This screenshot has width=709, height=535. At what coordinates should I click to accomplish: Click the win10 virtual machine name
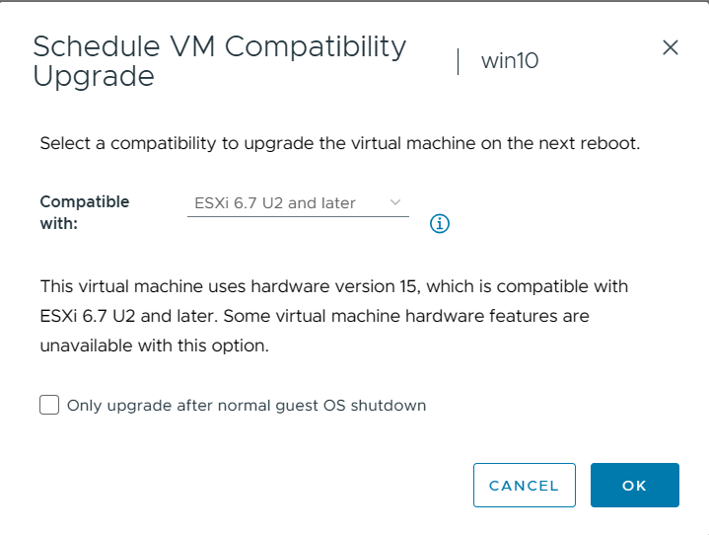pos(509,61)
